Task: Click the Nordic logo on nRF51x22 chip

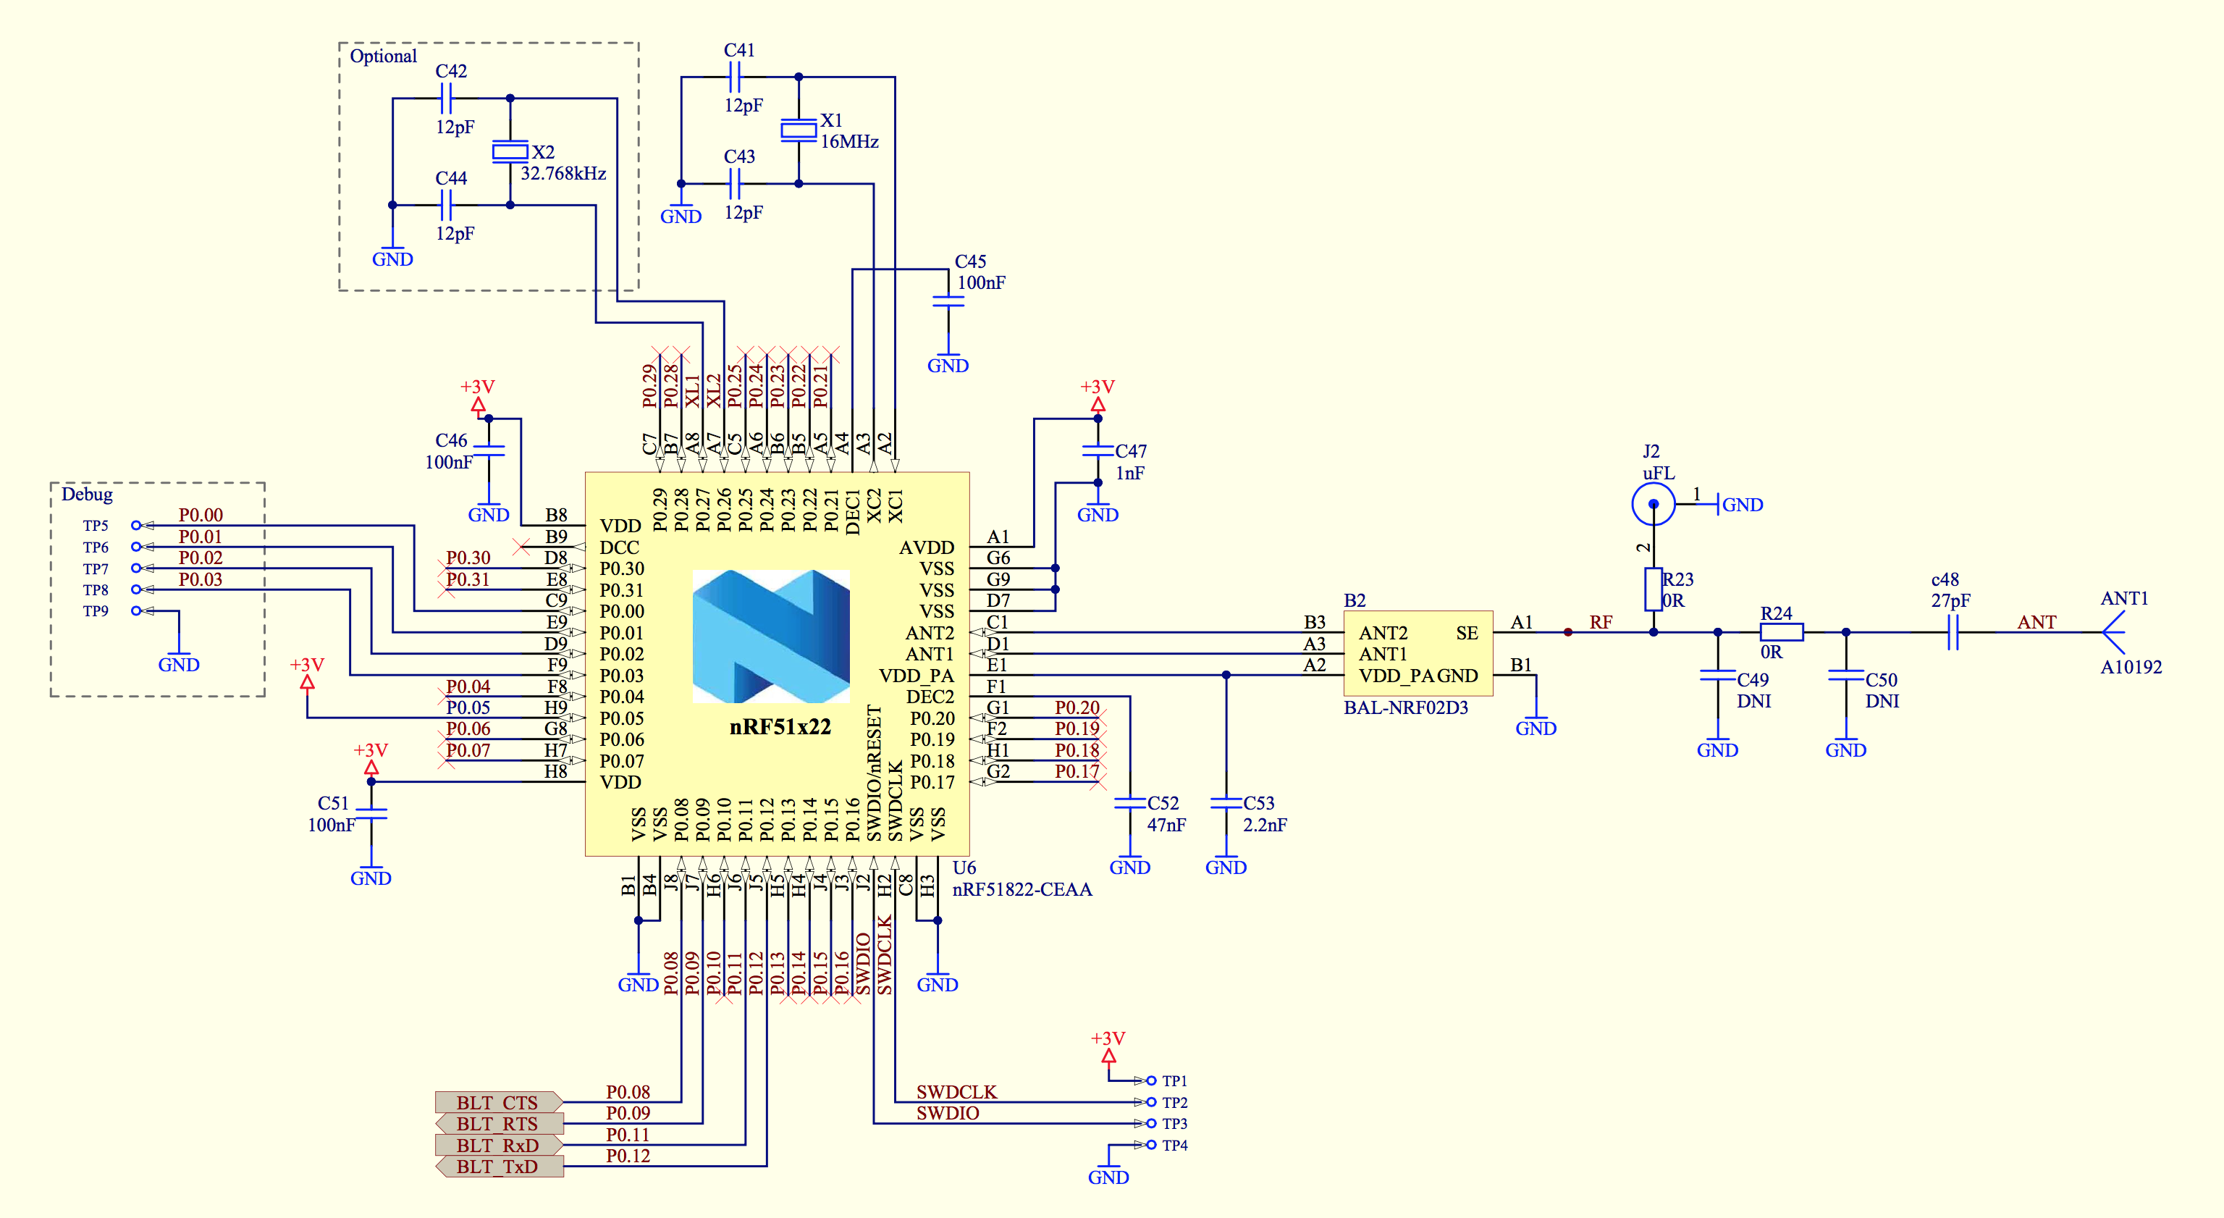Action: (770, 636)
